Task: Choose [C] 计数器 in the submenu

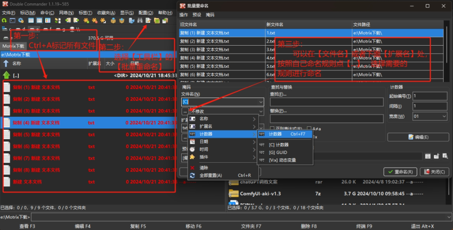Action: pos(285,145)
